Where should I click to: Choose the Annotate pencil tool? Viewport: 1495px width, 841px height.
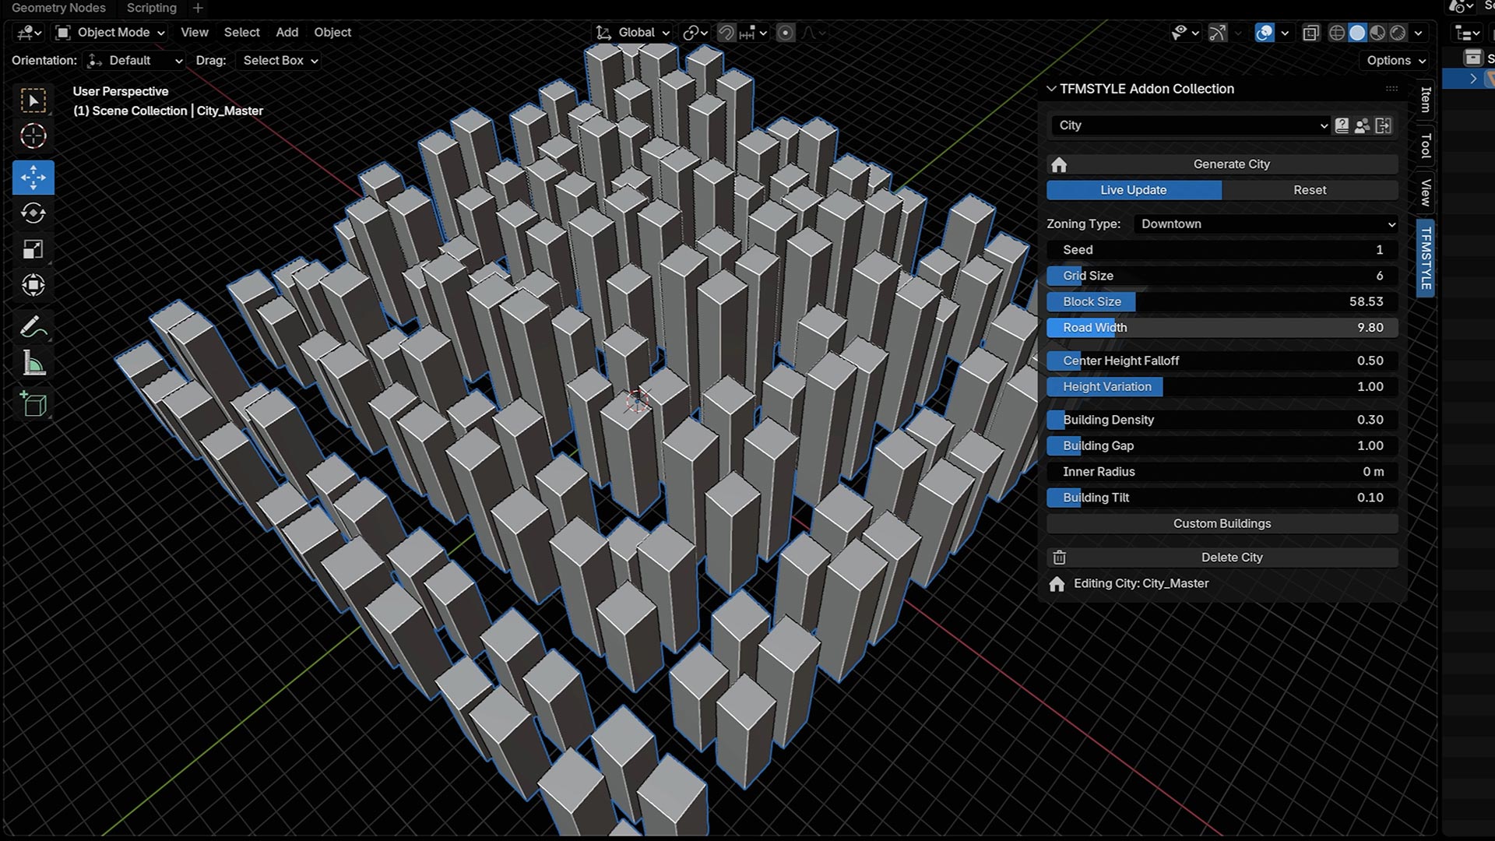(x=33, y=327)
